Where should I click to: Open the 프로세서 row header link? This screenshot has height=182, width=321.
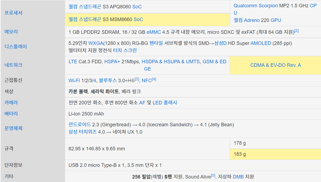[x=14, y=13]
